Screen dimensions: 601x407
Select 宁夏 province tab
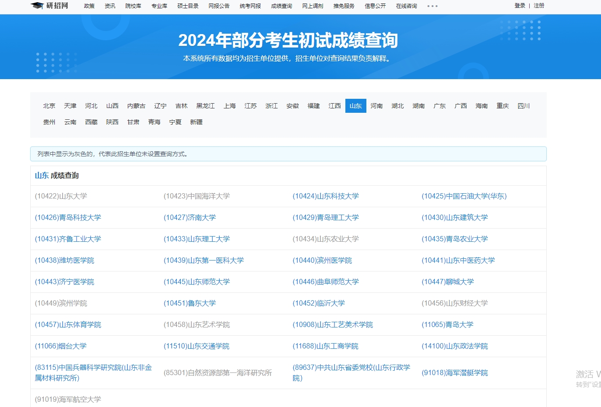tap(175, 122)
